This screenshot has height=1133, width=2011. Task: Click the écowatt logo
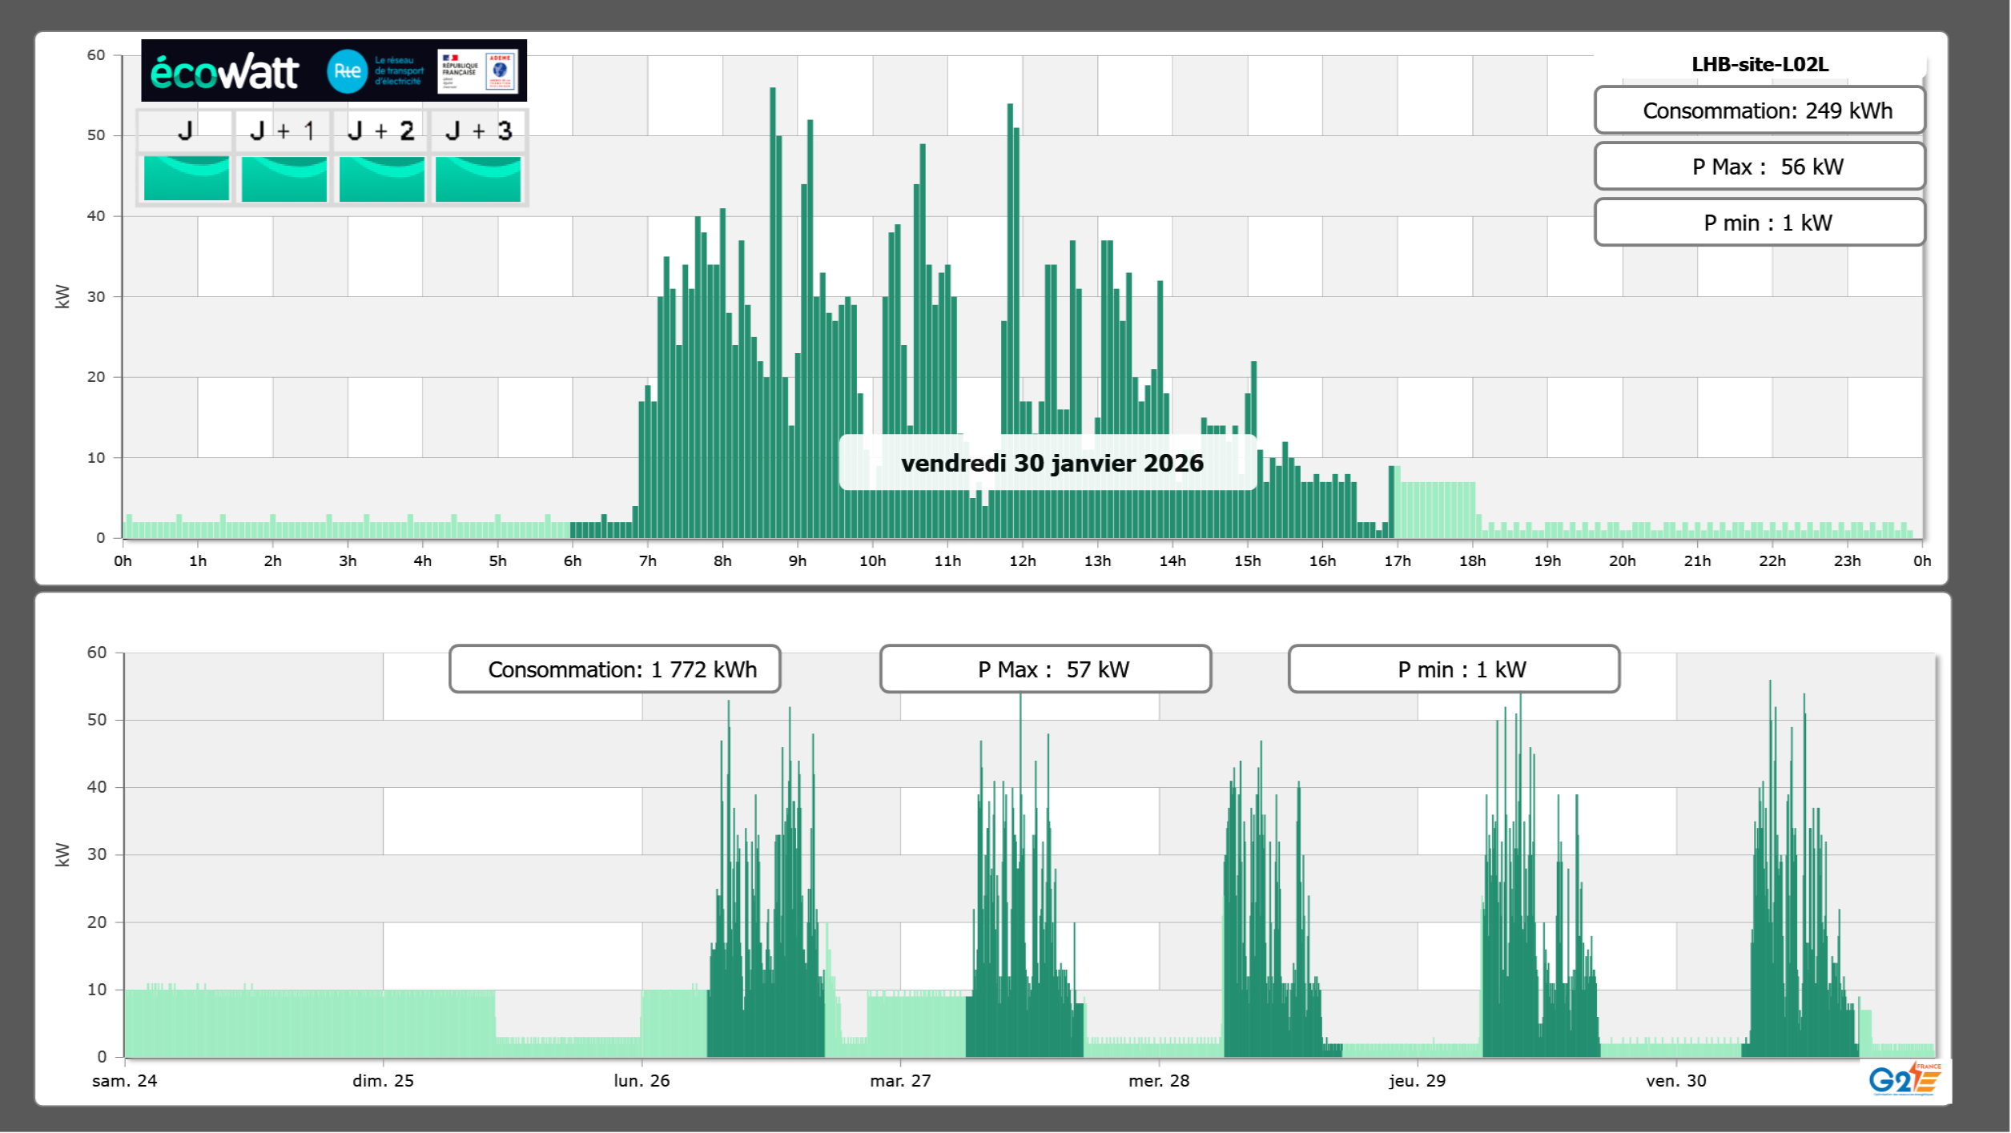point(224,72)
